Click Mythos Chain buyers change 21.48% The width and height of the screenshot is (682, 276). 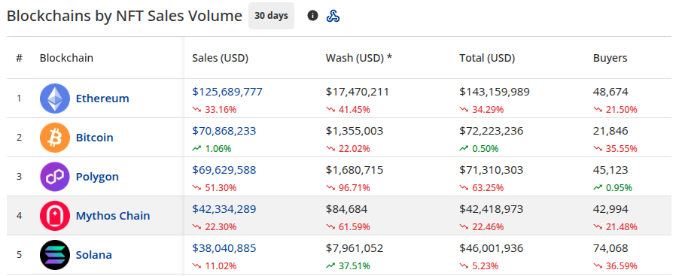click(616, 227)
